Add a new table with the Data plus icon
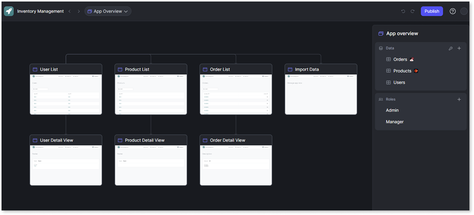The image size is (474, 215). (459, 48)
